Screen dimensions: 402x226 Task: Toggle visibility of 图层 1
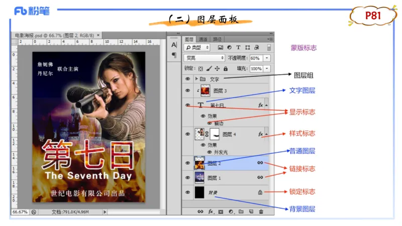(x=188, y=177)
